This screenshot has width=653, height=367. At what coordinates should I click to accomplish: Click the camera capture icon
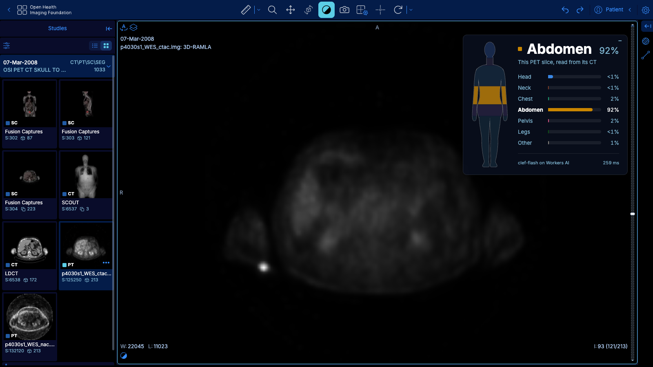(x=344, y=10)
